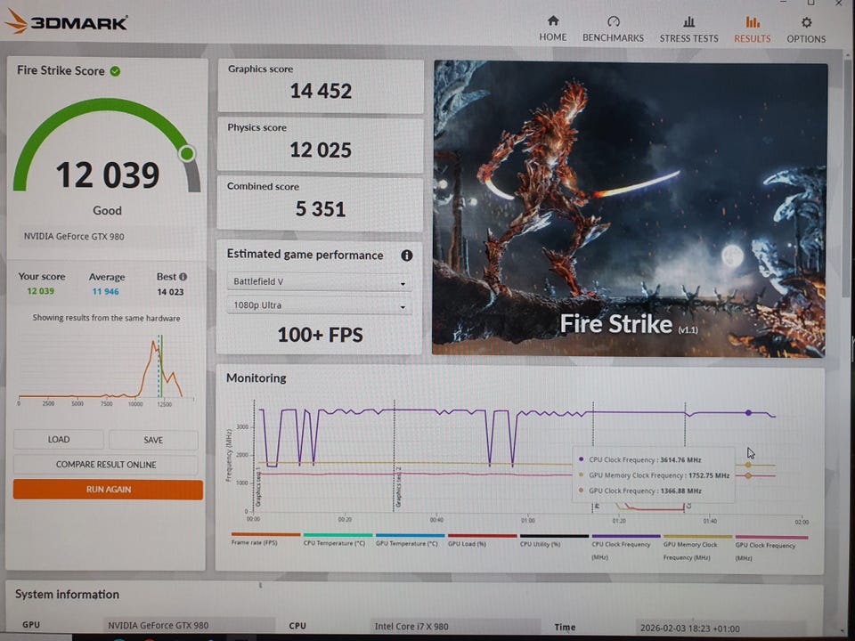Open the 1080p Ultra resolution dropdown
Image resolution: width=855 pixels, height=641 pixels.
click(319, 305)
